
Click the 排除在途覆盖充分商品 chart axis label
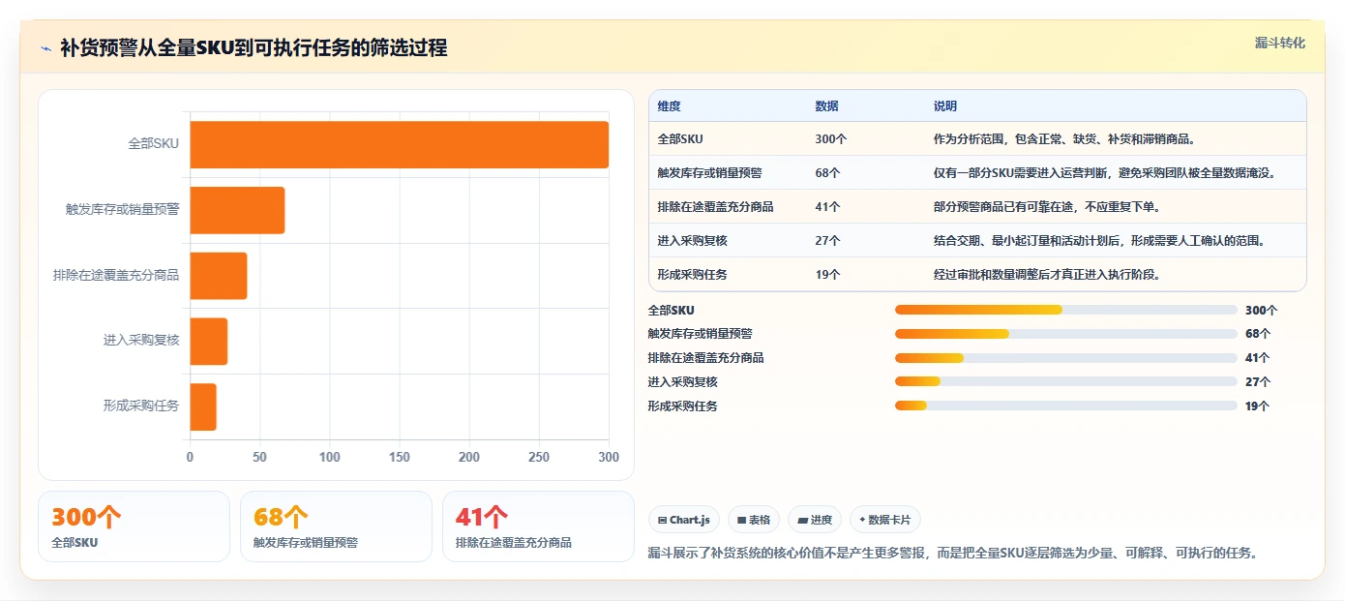click(x=116, y=275)
